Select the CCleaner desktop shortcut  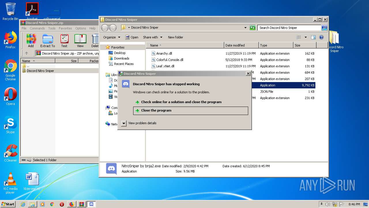pos(10,153)
